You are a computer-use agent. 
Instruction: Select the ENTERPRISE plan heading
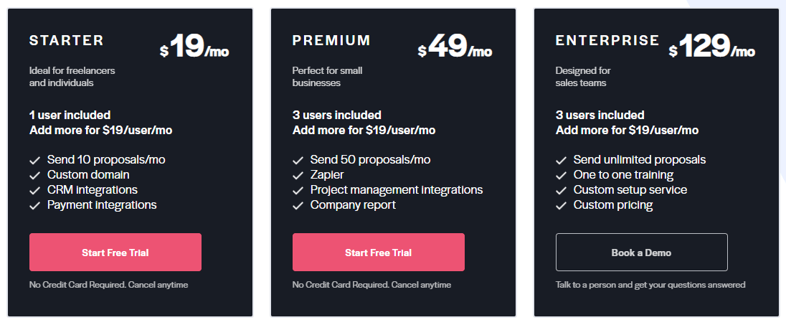coord(607,41)
